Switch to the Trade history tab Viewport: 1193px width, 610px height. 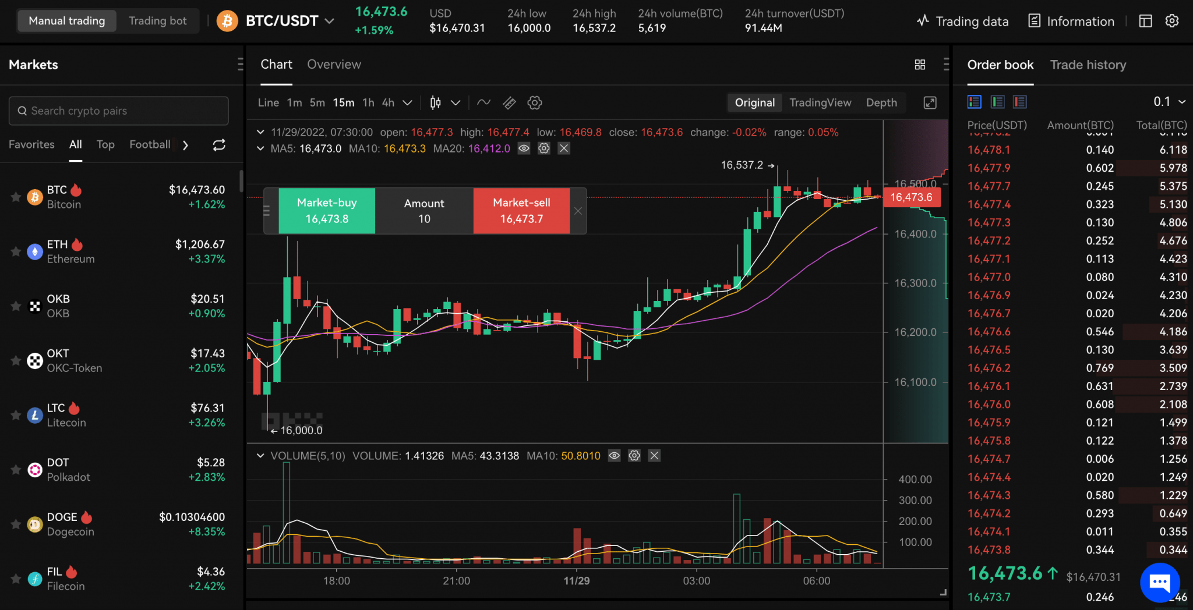[x=1088, y=65]
